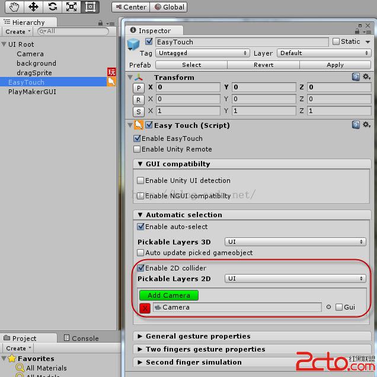This screenshot has width=377, height=377.
Task: Click the R rotation reset button
Action: pos(139,100)
